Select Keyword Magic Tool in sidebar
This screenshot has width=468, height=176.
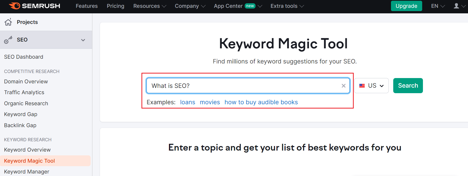tap(45, 161)
